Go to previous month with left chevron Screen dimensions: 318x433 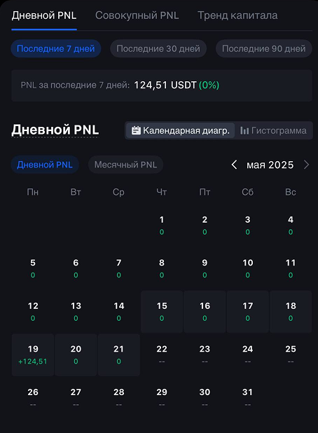[234, 165]
